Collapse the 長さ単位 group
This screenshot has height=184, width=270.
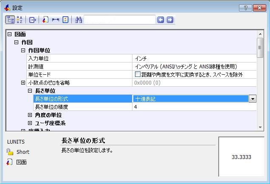tap(30, 91)
